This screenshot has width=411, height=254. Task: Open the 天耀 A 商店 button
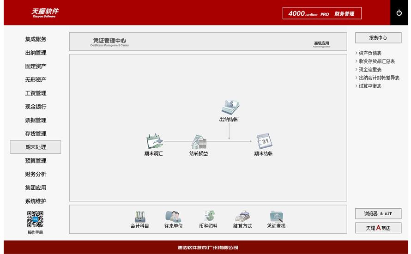(x=378, y=228)
